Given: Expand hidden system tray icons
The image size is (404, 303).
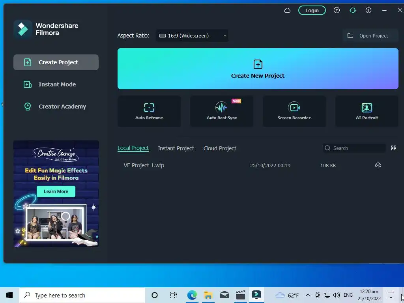Looking at the screenshot, I should pos(308,295).
